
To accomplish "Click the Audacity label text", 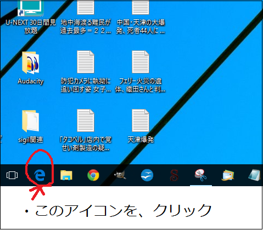I will coord(31,81).
